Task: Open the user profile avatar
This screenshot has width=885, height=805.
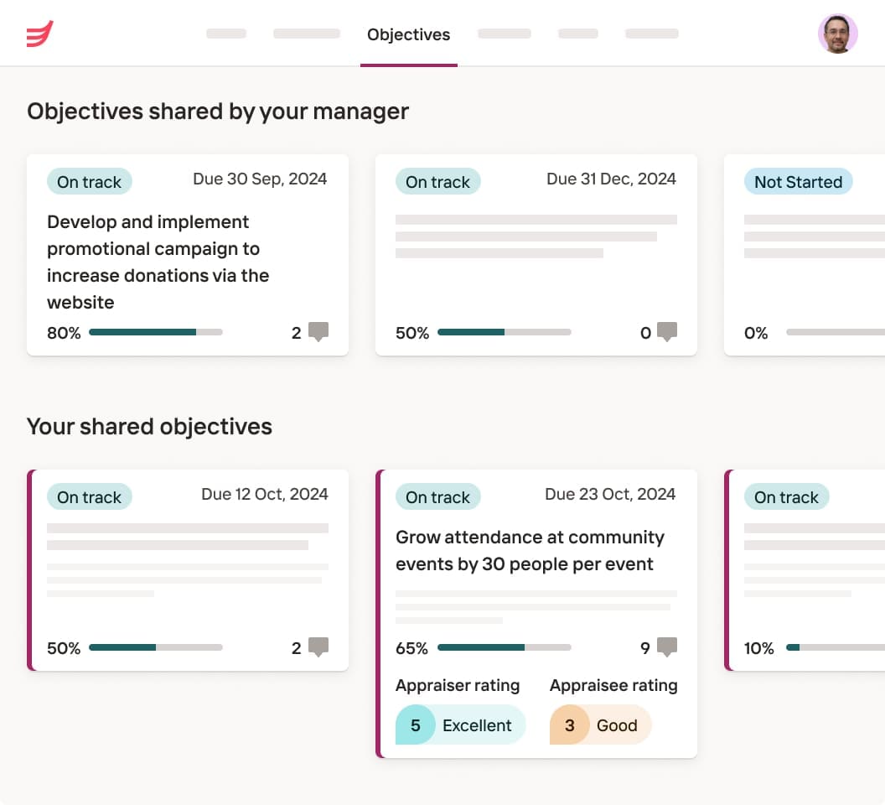Action: point(837,34)
